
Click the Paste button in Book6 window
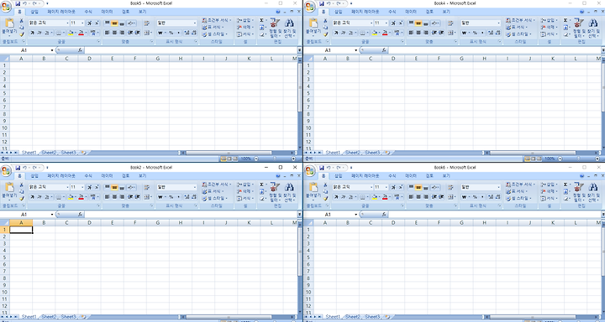point(313,191)
